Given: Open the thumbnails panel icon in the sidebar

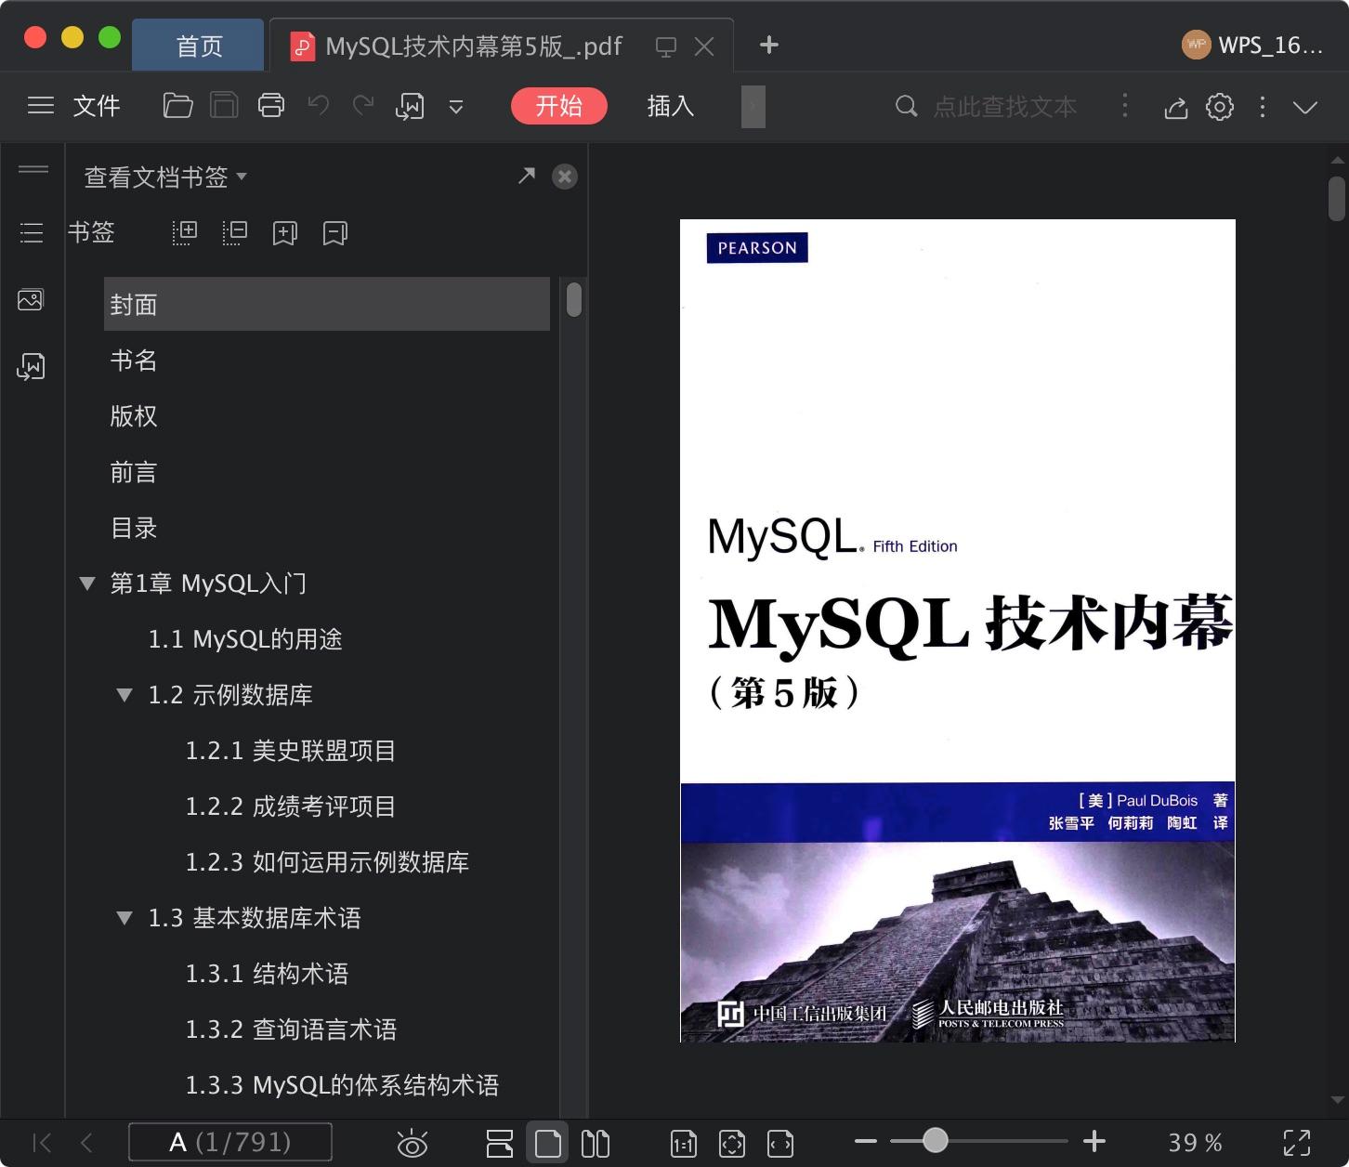Looking at the screenshot, I should pyautogui.click(x=31, y=300).
